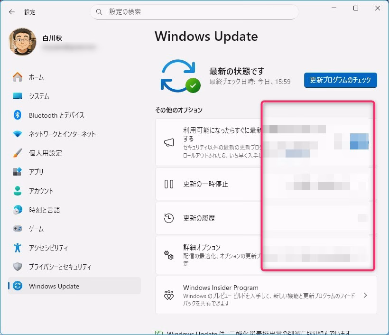Screen dimensions: 389x335
Task: Click the large update status sync icon
Action: click(181, 76)
